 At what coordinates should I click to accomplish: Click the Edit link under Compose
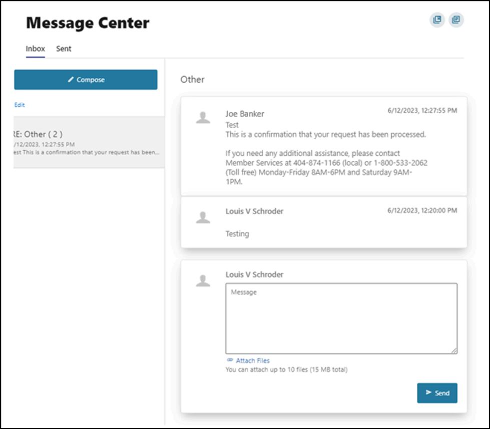pos(20,105)
